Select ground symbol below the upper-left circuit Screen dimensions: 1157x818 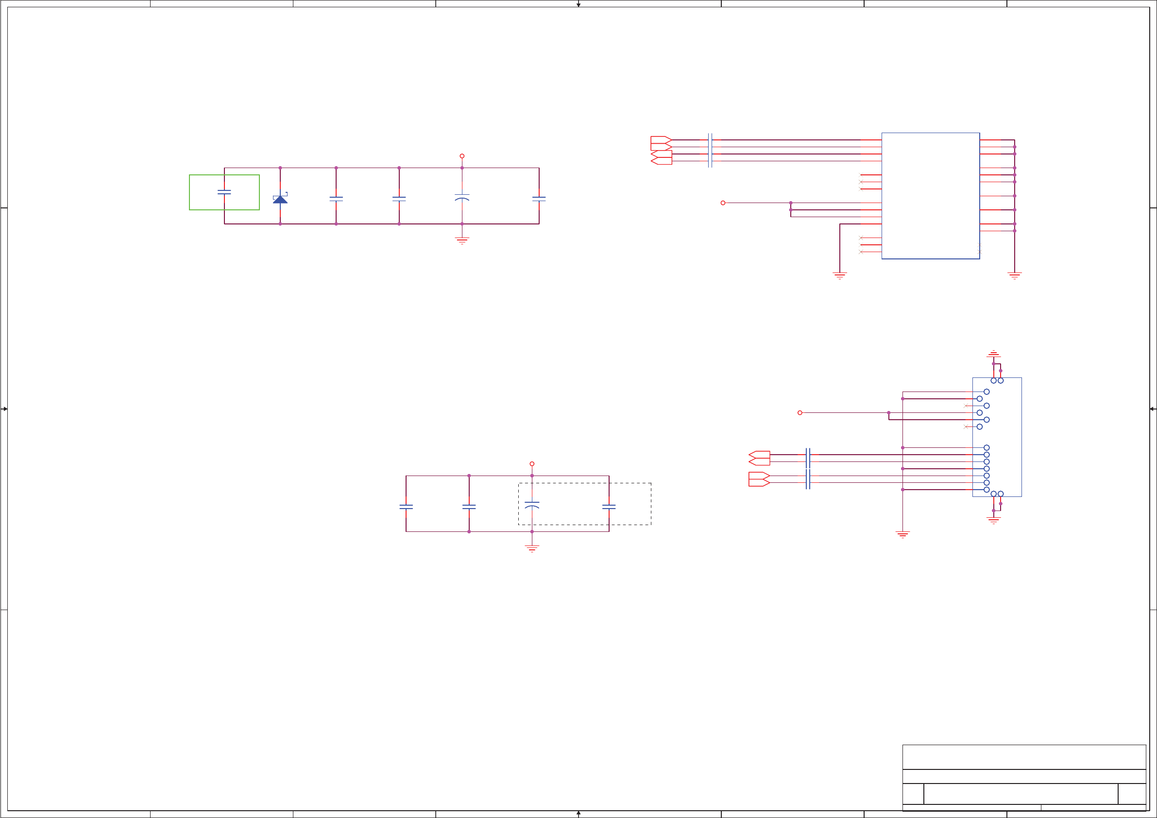click(x=461, y=240)
